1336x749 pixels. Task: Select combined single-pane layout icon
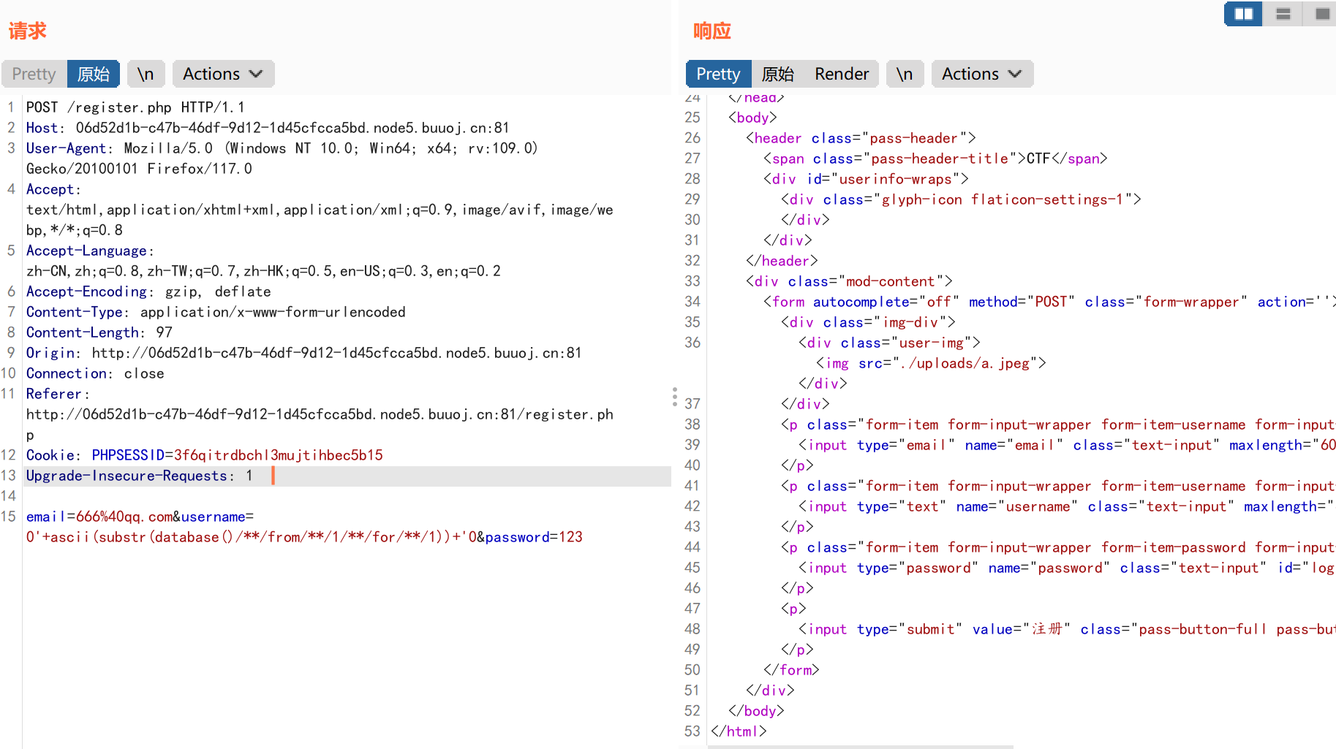pyautogui.click(x=1321, y=14)
